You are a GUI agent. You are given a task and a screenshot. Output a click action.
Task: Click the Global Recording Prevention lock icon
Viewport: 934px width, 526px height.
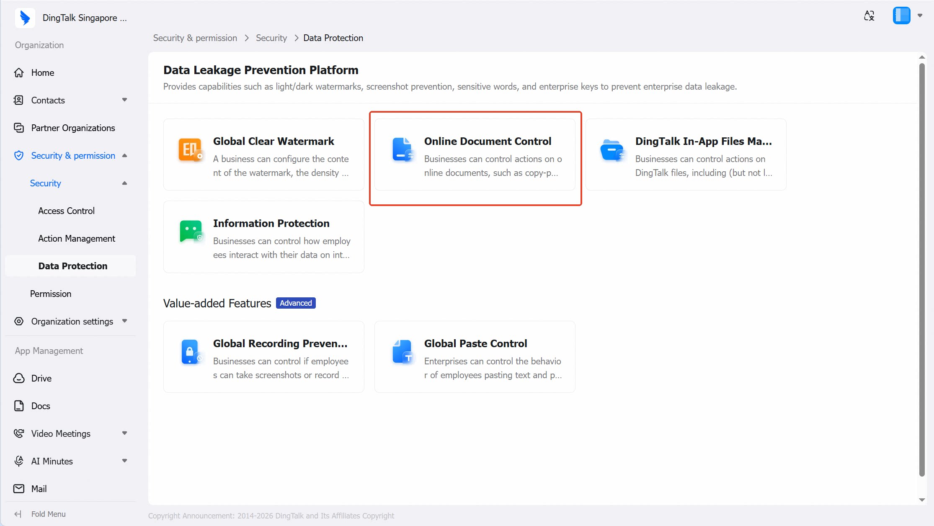tap(191, 352)
